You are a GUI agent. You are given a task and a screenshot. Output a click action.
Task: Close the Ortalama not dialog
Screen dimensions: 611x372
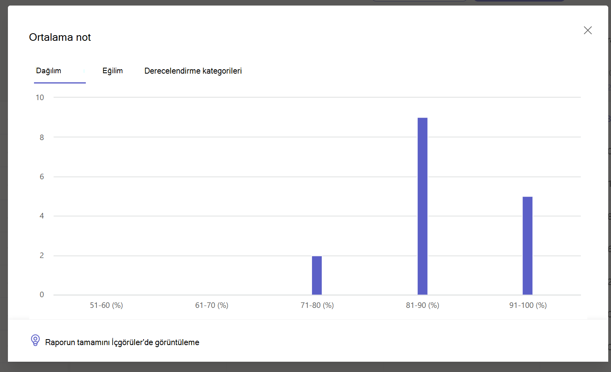tap(588, 30)
